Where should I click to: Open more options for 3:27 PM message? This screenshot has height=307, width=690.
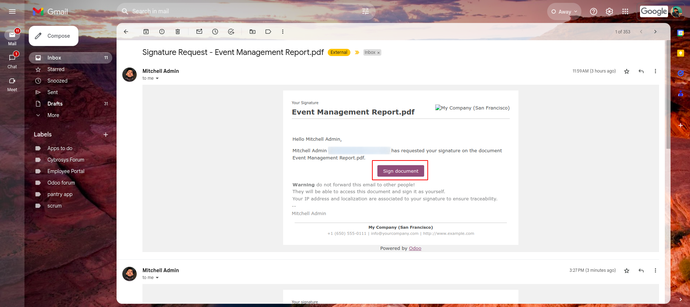click(x=655, y=270)
